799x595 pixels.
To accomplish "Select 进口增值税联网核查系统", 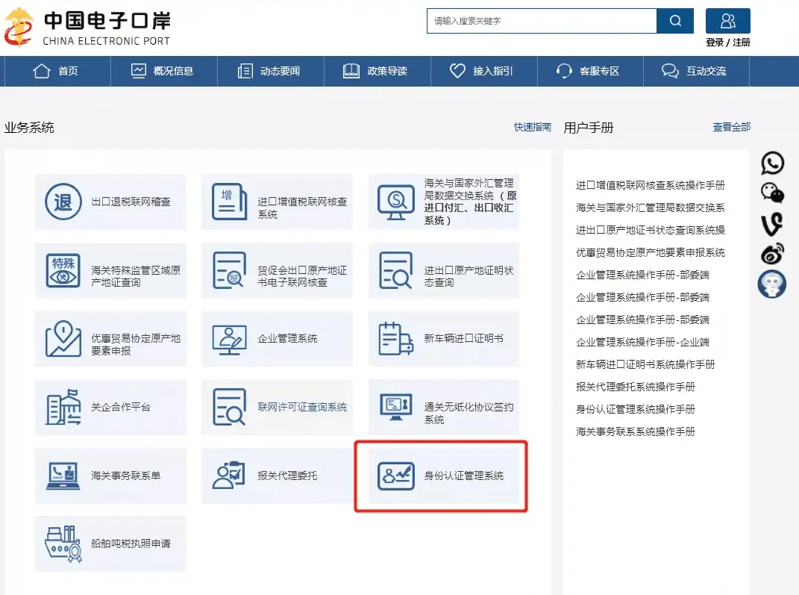I will click(277, 202).
